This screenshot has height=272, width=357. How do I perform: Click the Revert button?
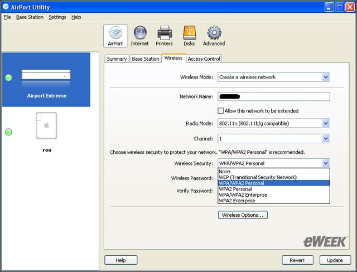pyautogui.click(x=297, y=260)
